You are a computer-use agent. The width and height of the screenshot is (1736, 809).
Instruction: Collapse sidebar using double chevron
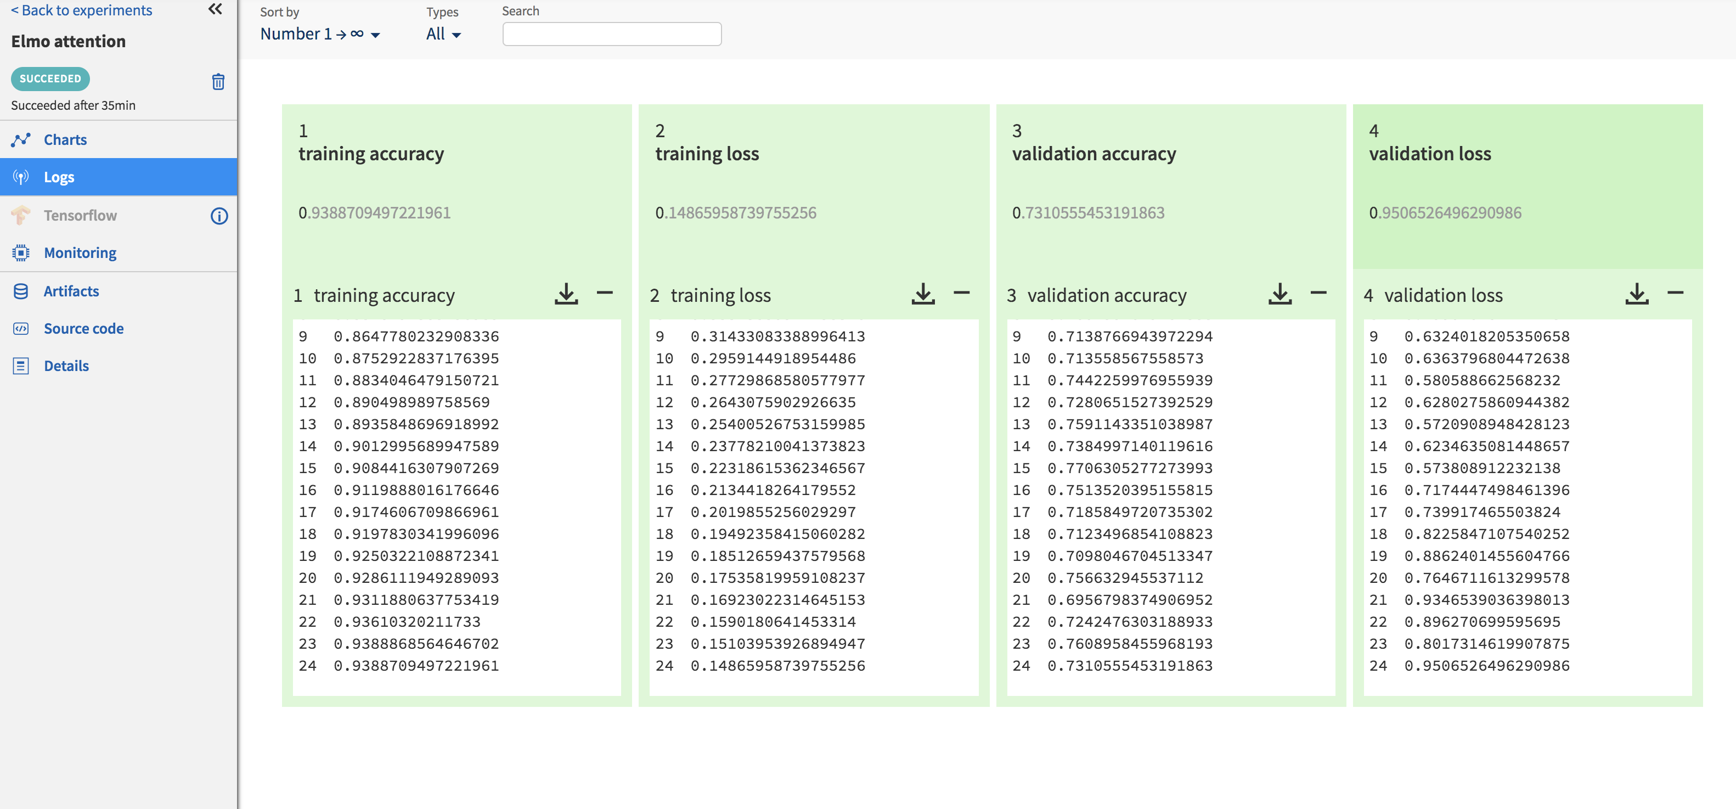click(215, 9)
